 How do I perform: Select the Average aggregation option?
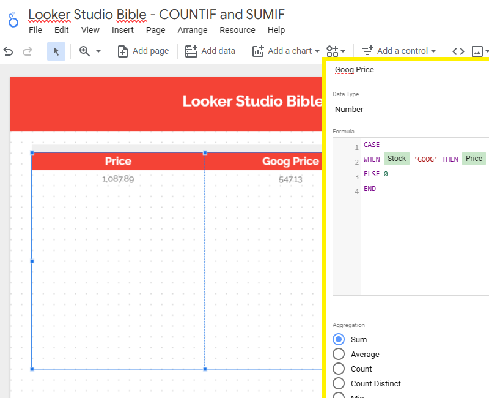(339, 354)
